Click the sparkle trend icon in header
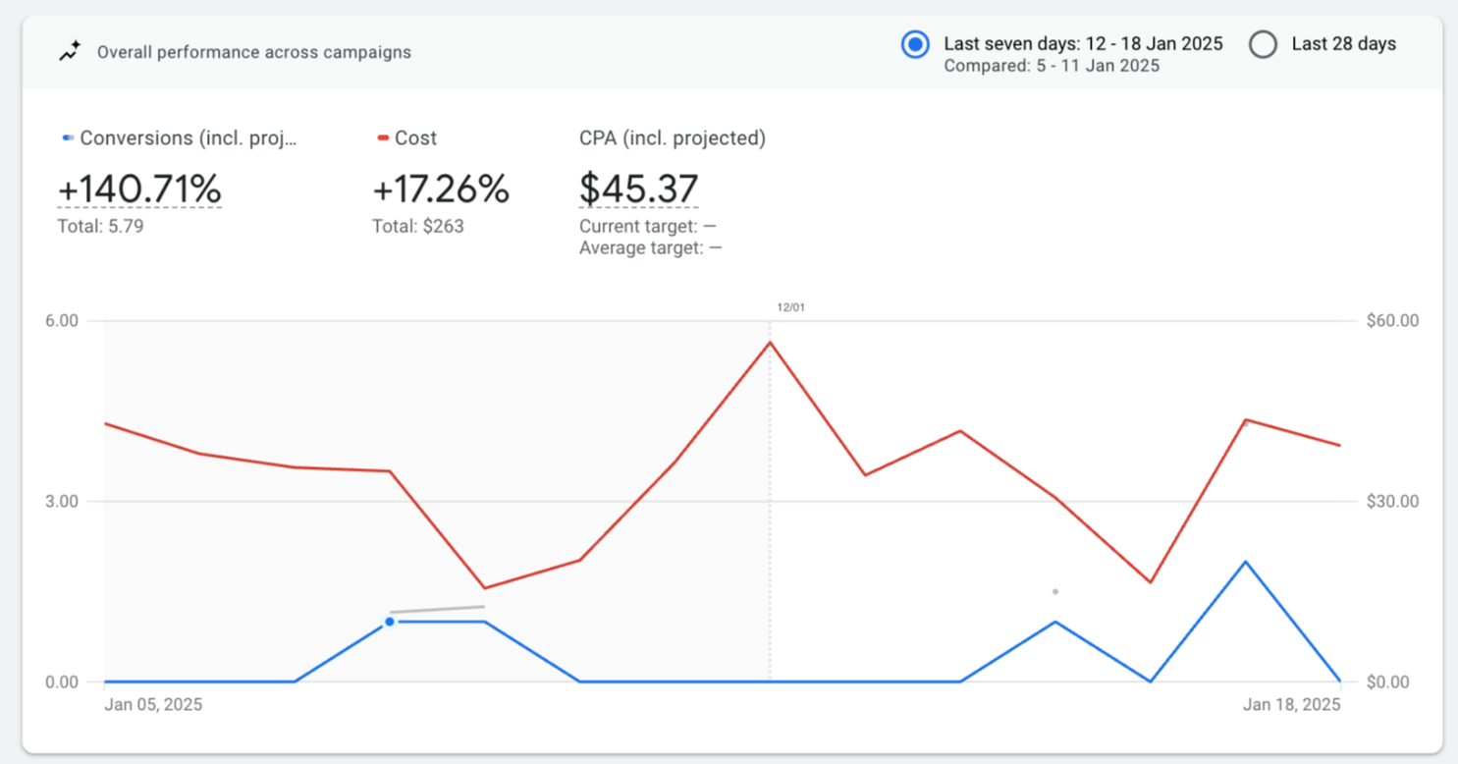This screenshot has height=764, width=1458. pyautogui.click(x=70, y=52)
